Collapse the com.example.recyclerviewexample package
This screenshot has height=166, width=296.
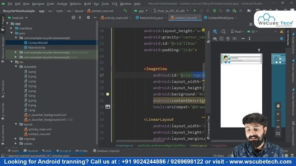pos(16,38)
